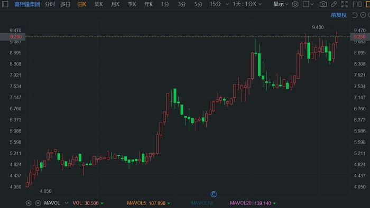
Task: Remove the MAVOL indicator with X icon
Action: (38, 203)
